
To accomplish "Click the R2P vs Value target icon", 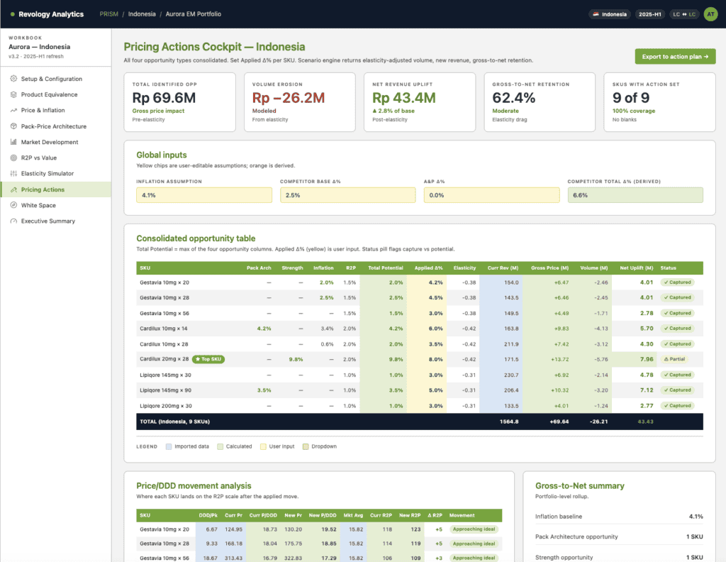I will 13,158.
